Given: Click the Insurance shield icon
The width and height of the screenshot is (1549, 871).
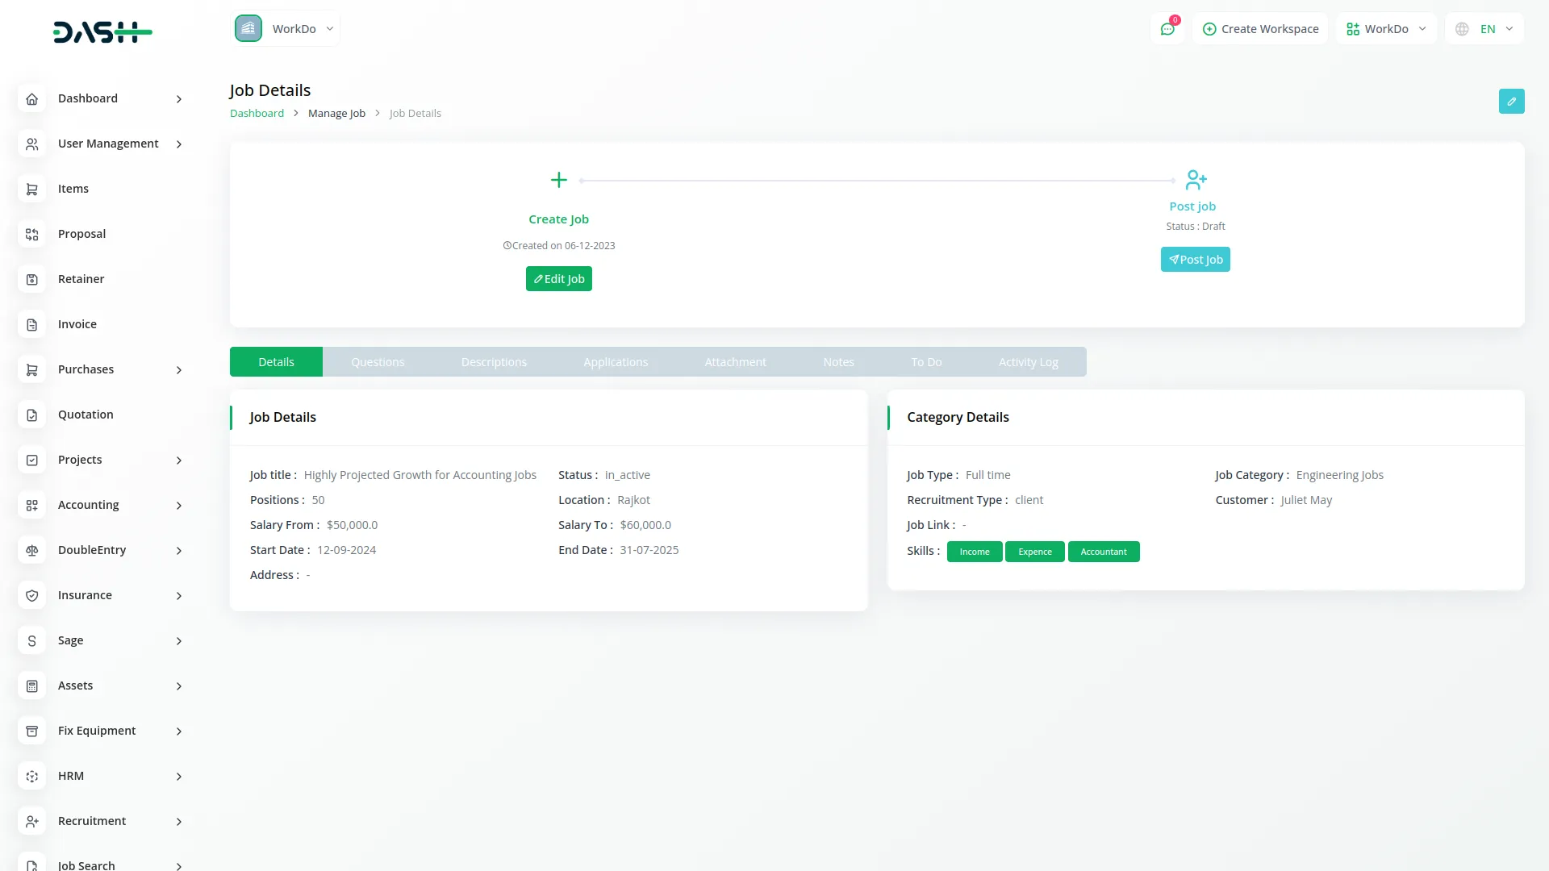Looking at the screenshot, I should point(32,595).
